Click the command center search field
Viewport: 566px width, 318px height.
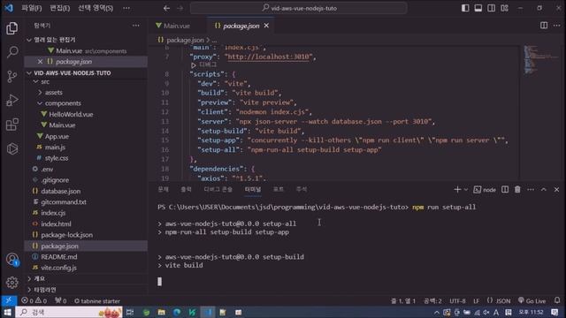299,8
